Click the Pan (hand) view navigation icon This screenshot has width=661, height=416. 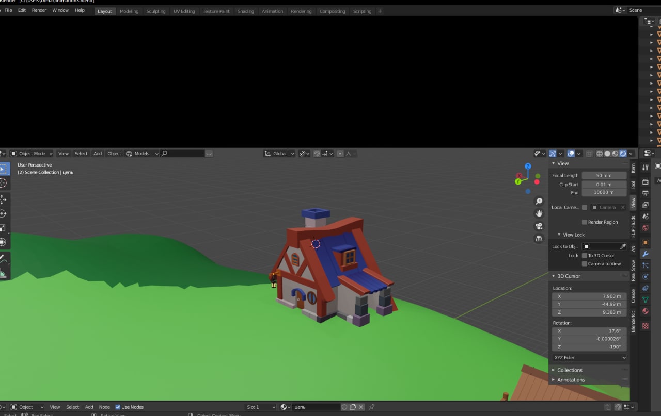click(x=539, y=213)
